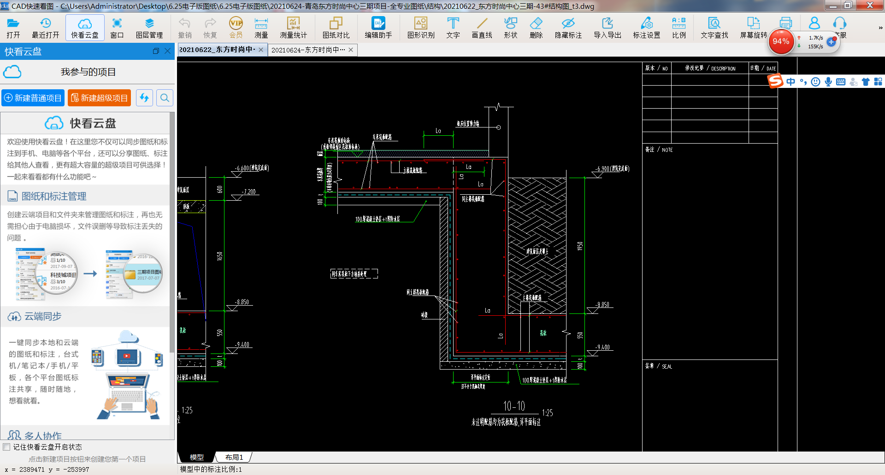Close the 20210622 drawing tab
Screen dimensions: 885x475
[261, 50]
